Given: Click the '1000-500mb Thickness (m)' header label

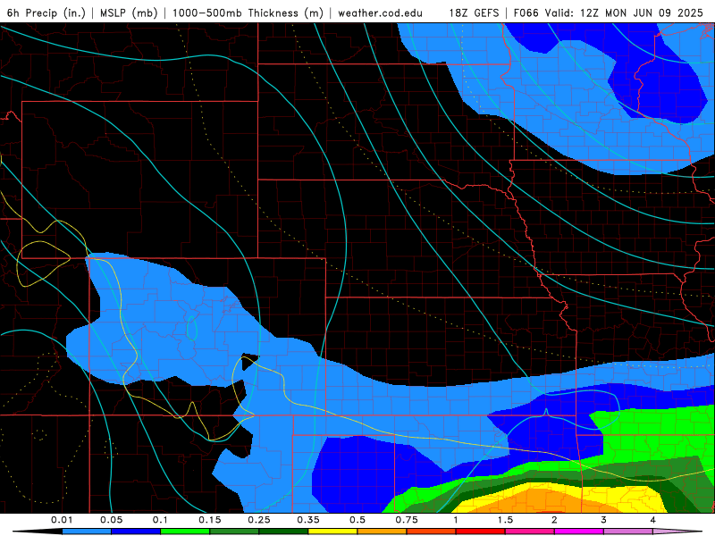Looking at the screenshot, I should pyautogui.click(x=248, y=13).
